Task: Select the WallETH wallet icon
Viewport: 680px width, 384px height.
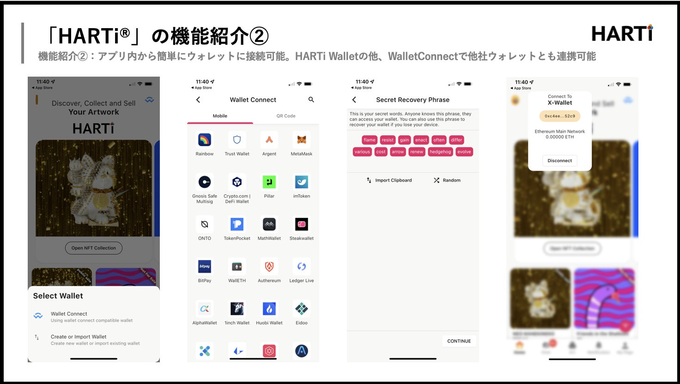Action: pos(237,266)
